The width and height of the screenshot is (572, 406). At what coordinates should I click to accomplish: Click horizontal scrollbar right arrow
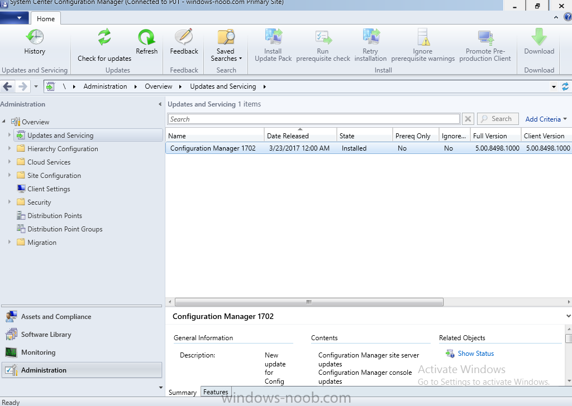[569, 302]
